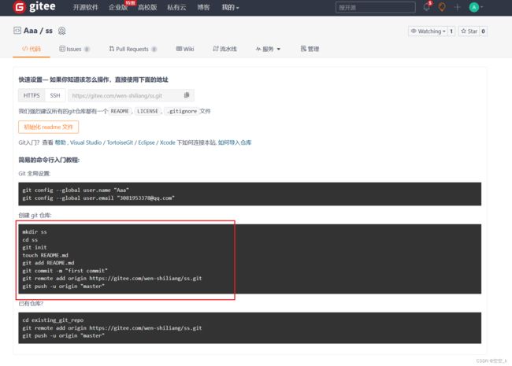Switch to the 流水线 tab
The width and height of the screenshot is (512, 366).
coord(224,49)
